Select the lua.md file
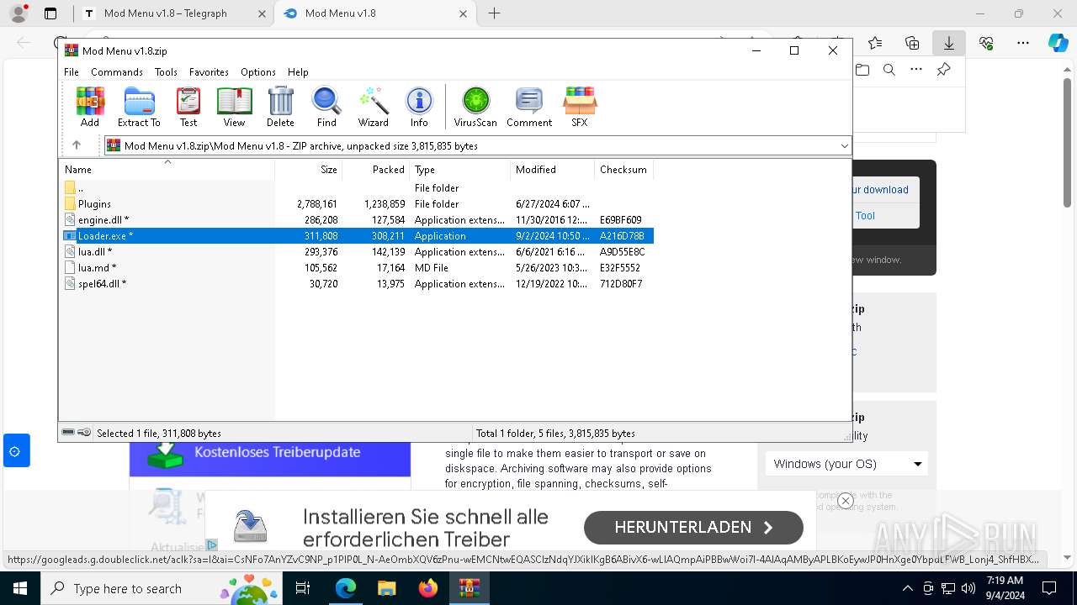The image size is (1077, 605). coord(357,268)
